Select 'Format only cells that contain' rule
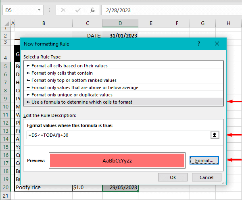Image resolution: width=242 pixels, height=200 pixels. (62, 73)
